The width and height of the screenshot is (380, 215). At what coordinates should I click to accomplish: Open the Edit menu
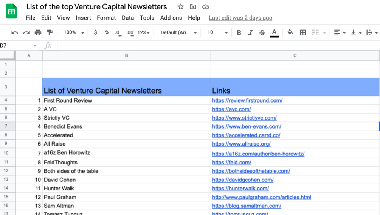pos(46,18)
